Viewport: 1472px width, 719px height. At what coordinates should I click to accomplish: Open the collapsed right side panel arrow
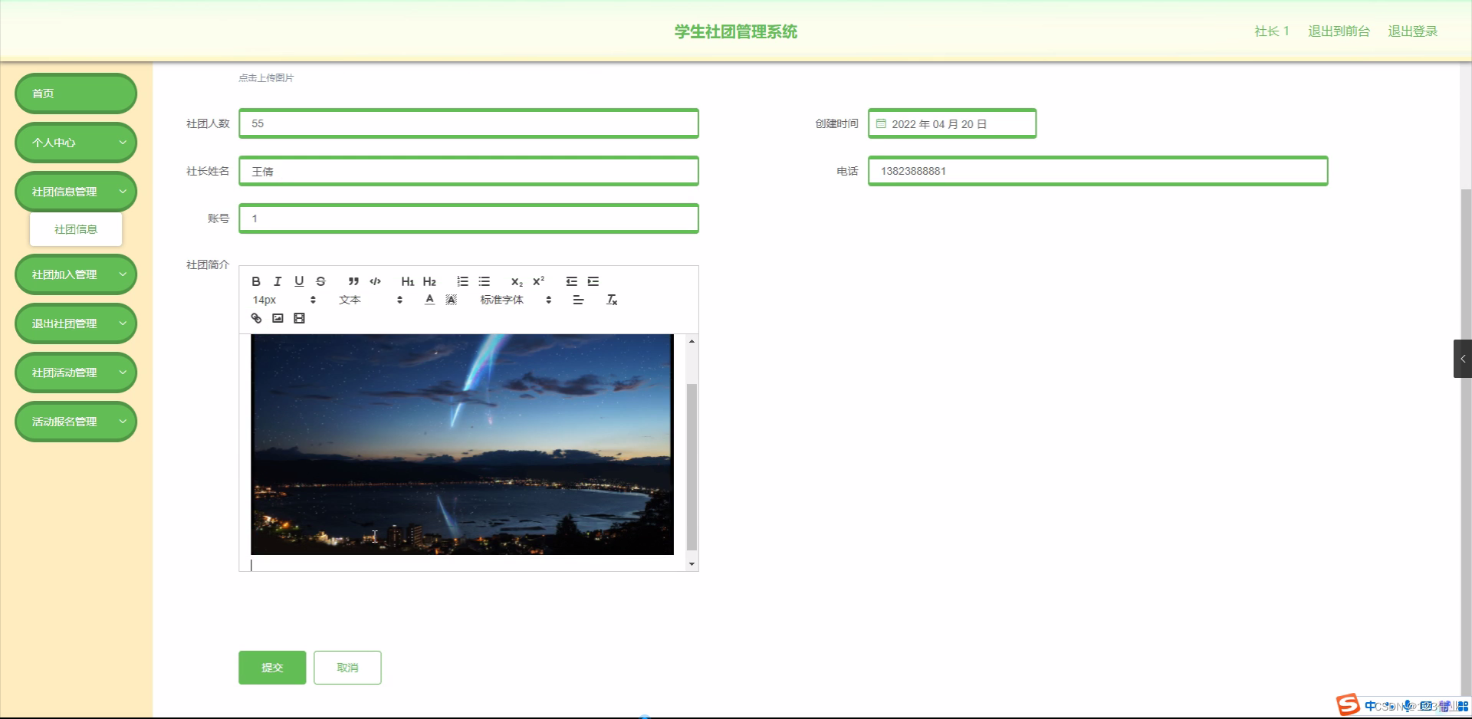tap(1463, 359)
